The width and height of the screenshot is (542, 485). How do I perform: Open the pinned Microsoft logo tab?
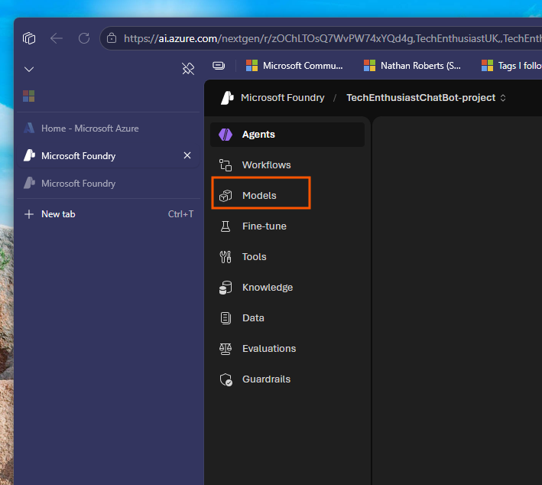(x=29, y=96)
